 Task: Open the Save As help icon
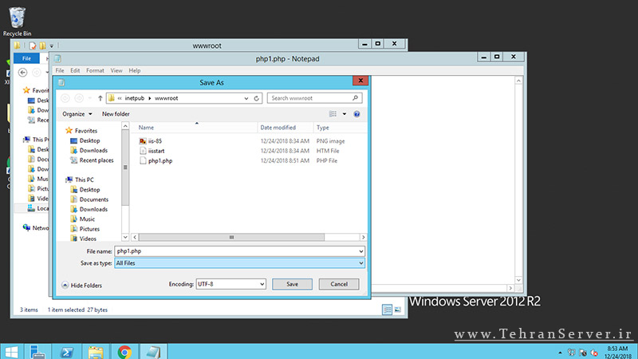[356, 114]
